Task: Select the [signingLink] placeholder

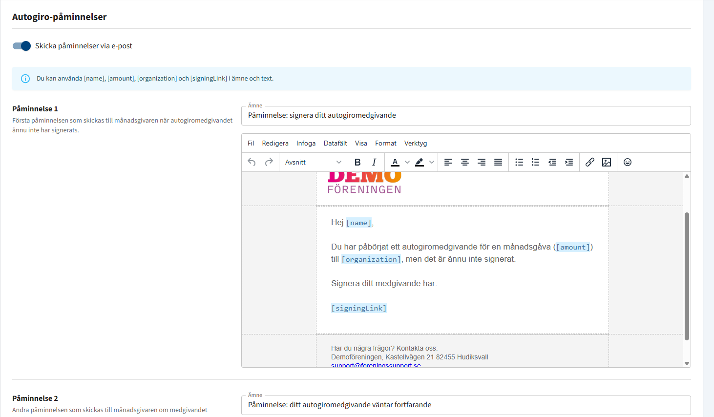Action: click(359, 308)
